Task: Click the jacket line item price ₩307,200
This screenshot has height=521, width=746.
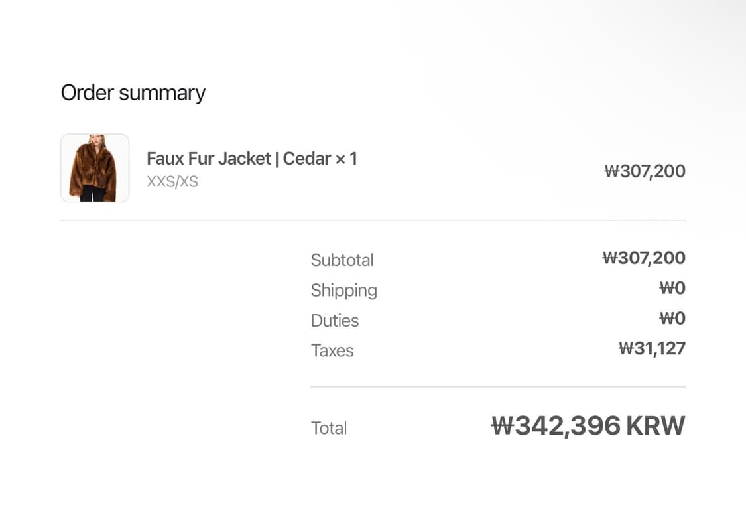Action: 645,171
